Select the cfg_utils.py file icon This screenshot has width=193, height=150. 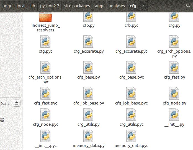click(88, 115)
